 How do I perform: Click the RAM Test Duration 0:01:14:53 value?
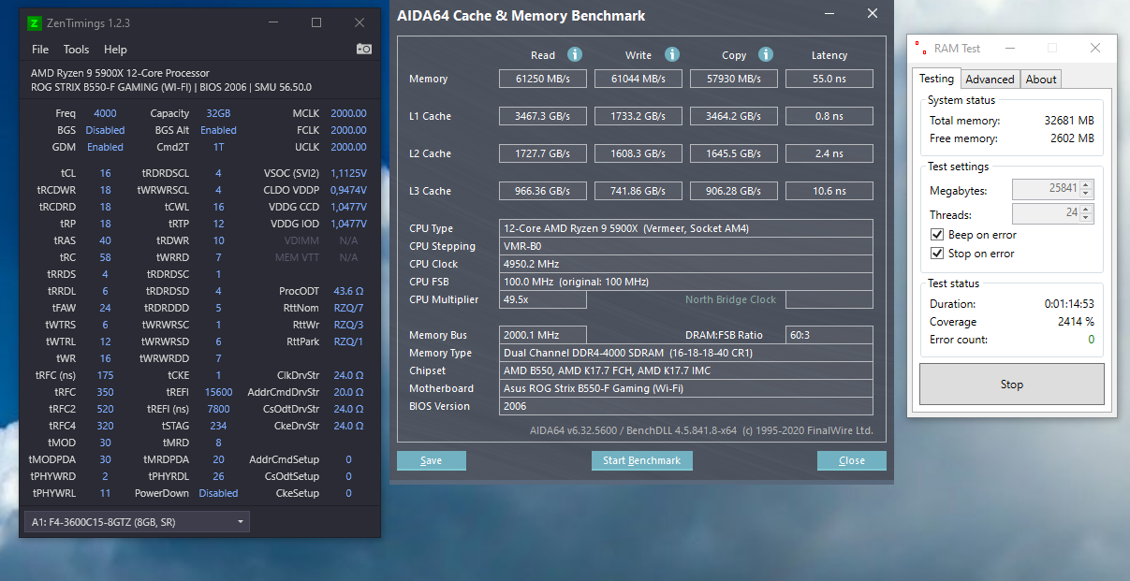tap(1069, 304)
